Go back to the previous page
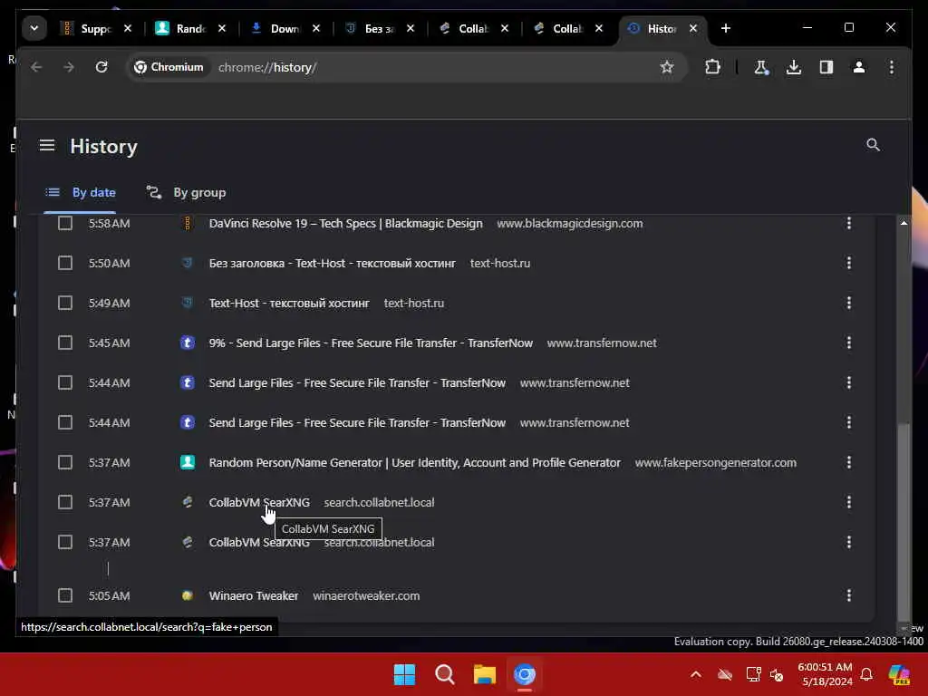This screenshot has width=928, height=696. (x=36, y=67)
